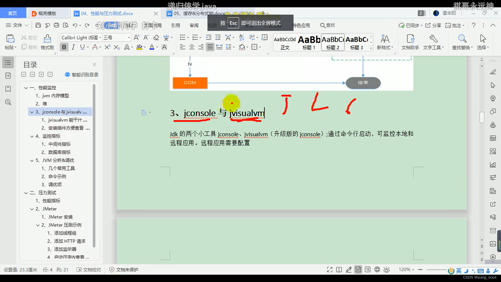
Task: Collapse the 二、压力测试 outline node
Action: coord(26,193)
